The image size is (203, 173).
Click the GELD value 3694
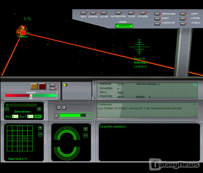point(120,92)
